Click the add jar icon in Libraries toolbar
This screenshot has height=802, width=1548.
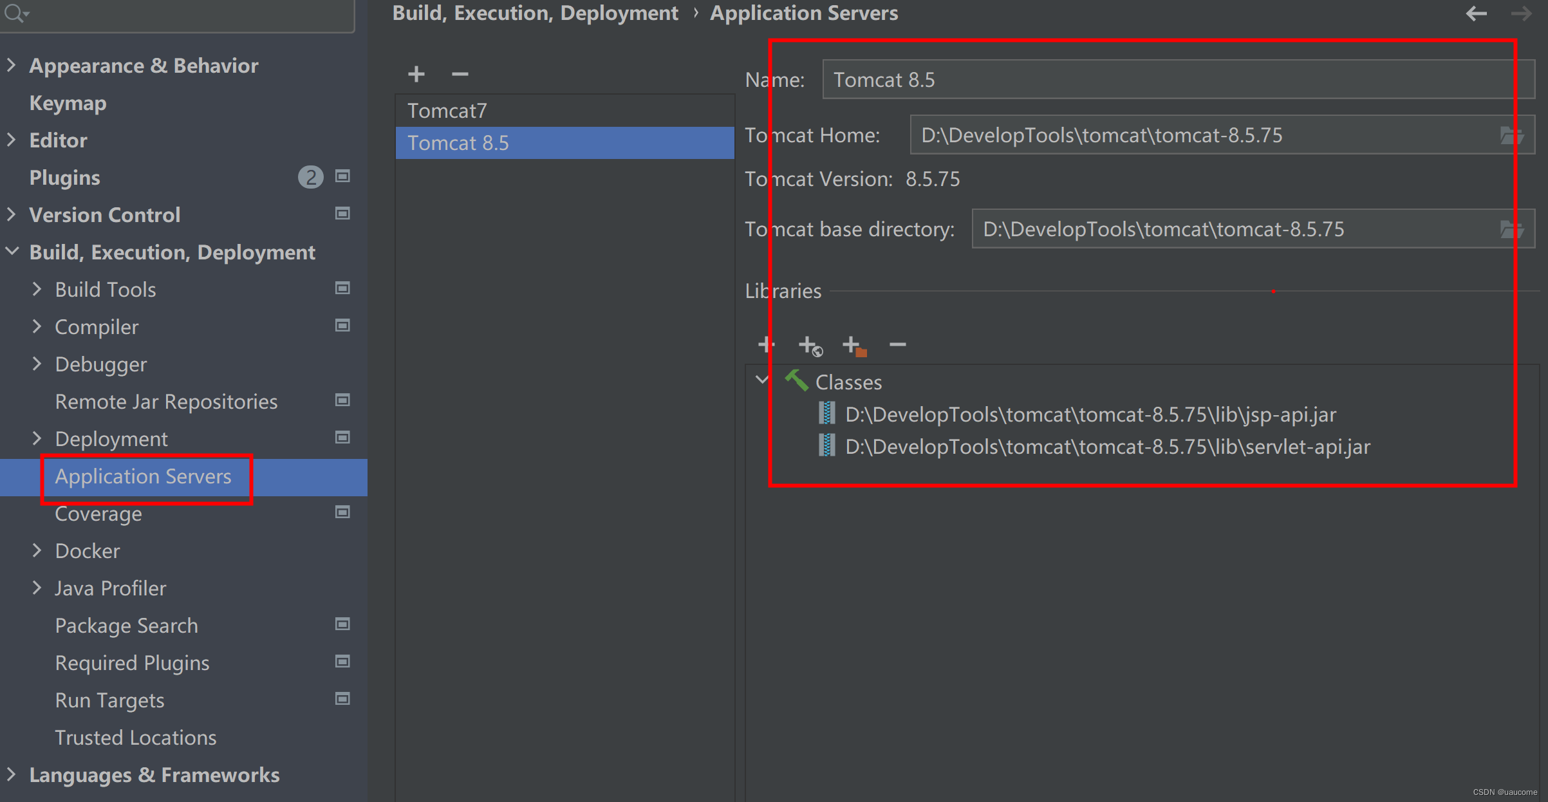pyautogui.click(x=856, y=346)
